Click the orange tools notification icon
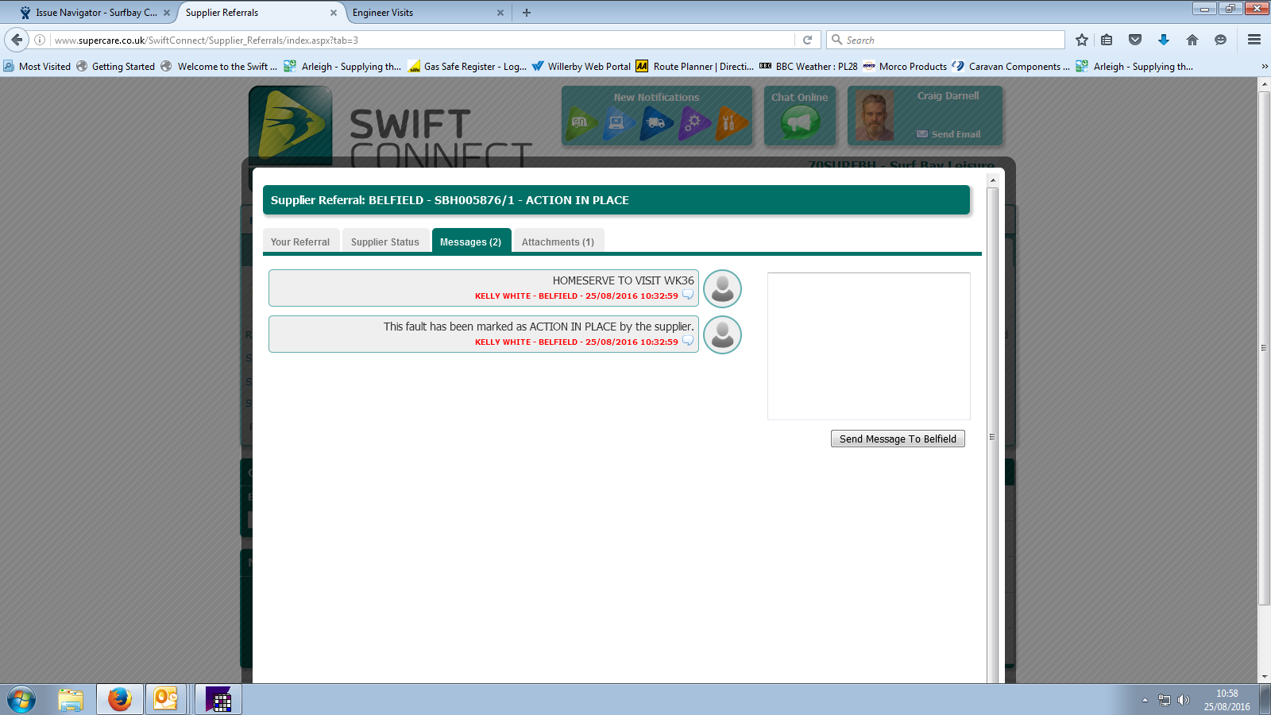The width and height of the screenshot is (1271, 715). (731, 123)
